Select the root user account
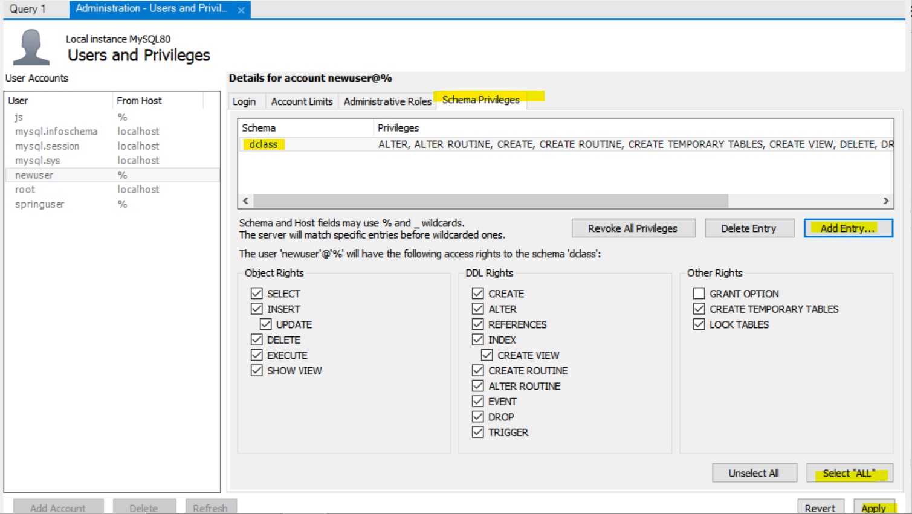Image resolution: width=912 pixels, height=514 pixels. click(25, 189)
